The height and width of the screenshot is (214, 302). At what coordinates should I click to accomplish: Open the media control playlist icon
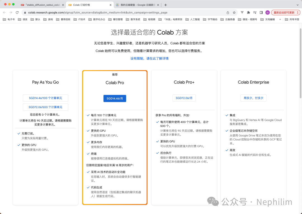coord(255,13)
